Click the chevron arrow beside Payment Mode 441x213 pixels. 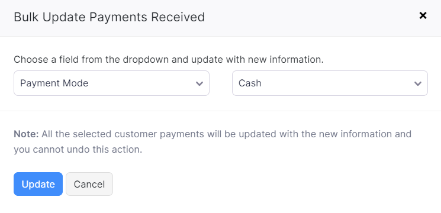coord(199,83)
